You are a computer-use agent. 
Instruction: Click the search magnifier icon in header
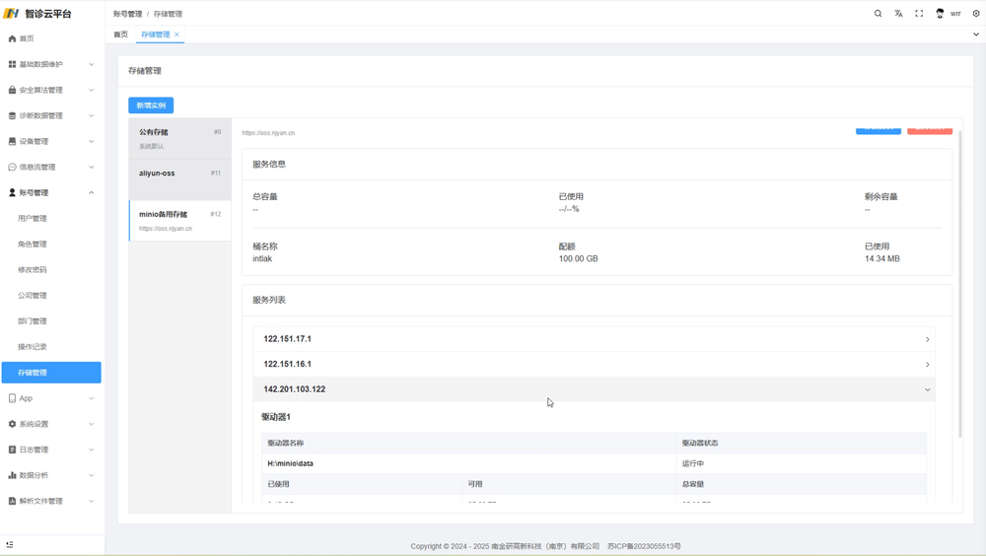[878, 14]
